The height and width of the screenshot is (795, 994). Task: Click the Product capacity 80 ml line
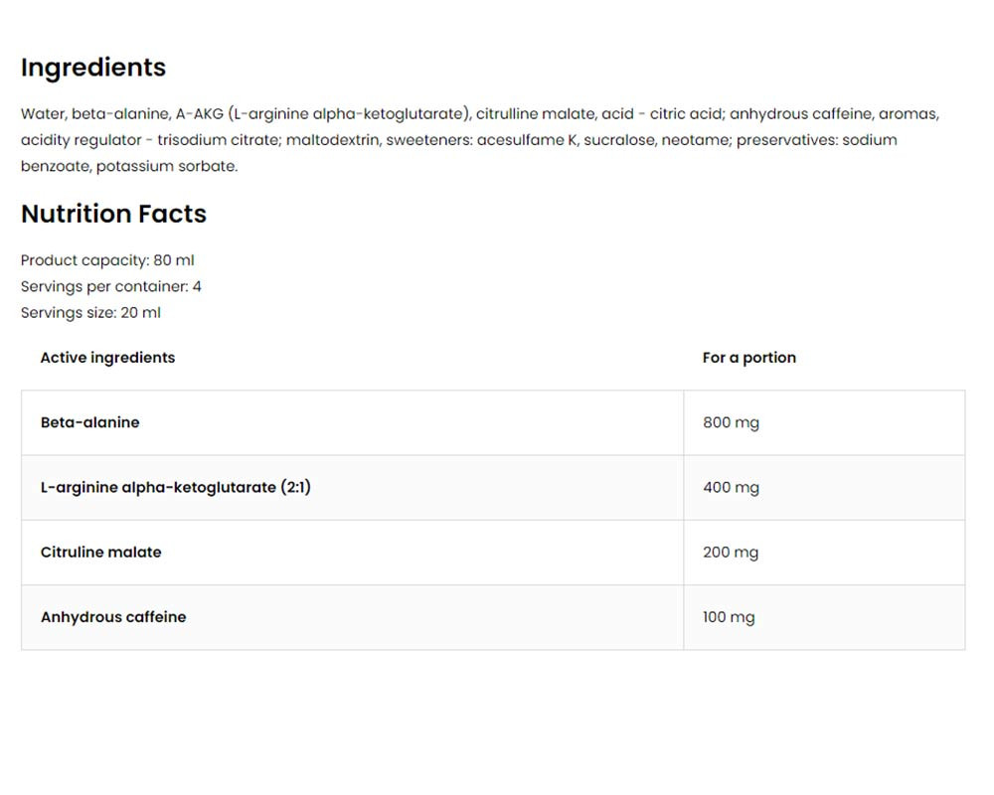107,260
